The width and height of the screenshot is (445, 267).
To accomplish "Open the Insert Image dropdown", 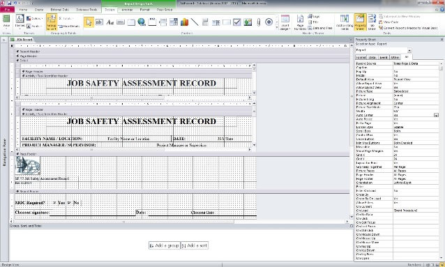I will click(285, 22).
